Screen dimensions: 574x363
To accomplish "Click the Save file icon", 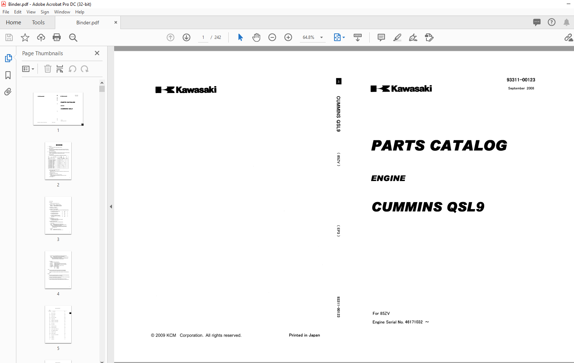I will [x=9, y=37].
